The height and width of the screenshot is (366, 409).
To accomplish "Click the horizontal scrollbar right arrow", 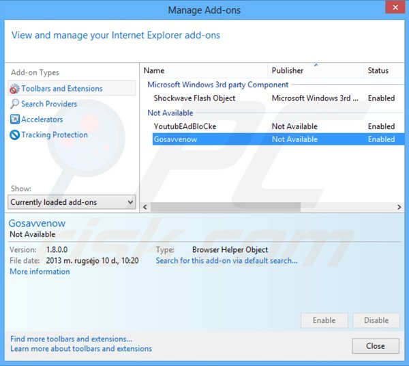I will pos(399,207).
